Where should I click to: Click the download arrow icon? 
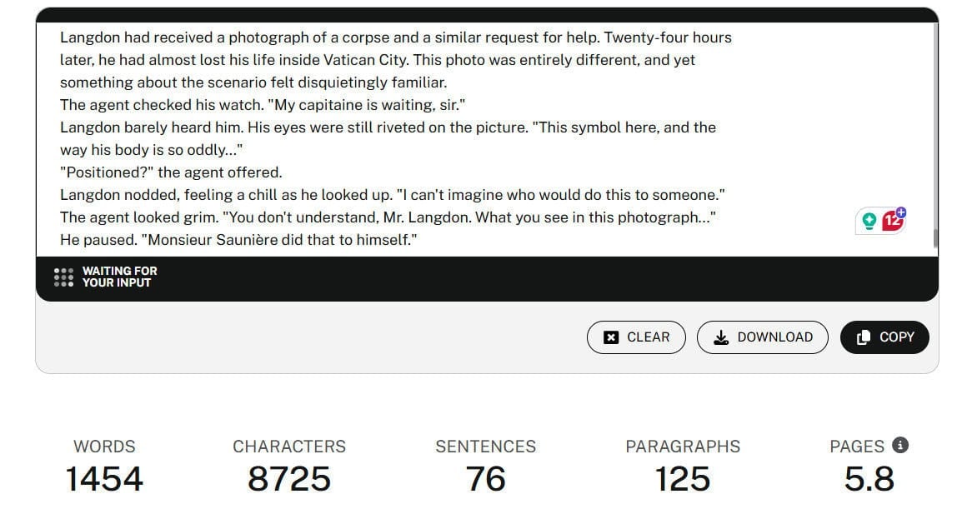click(721, 337)
